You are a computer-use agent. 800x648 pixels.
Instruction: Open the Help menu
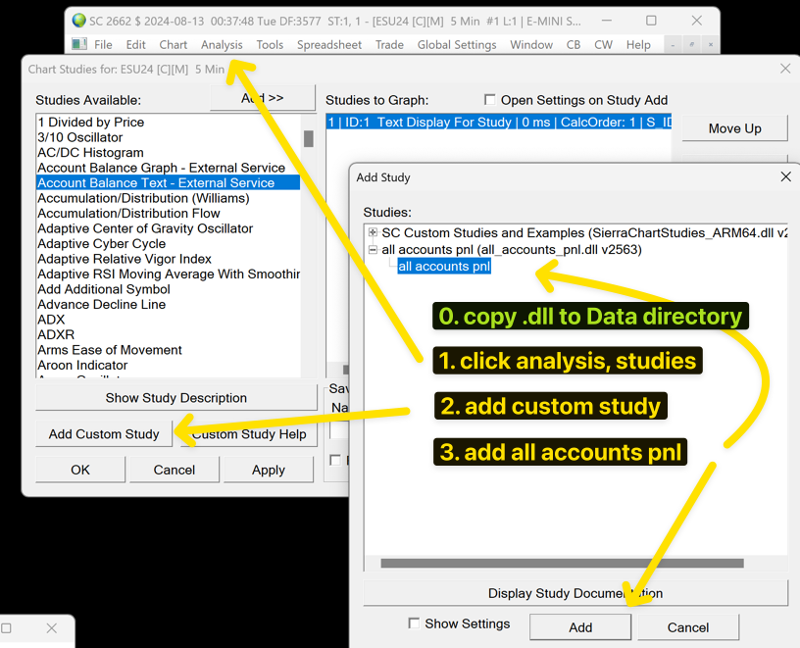pyautogui.click(x=638, y=45)
